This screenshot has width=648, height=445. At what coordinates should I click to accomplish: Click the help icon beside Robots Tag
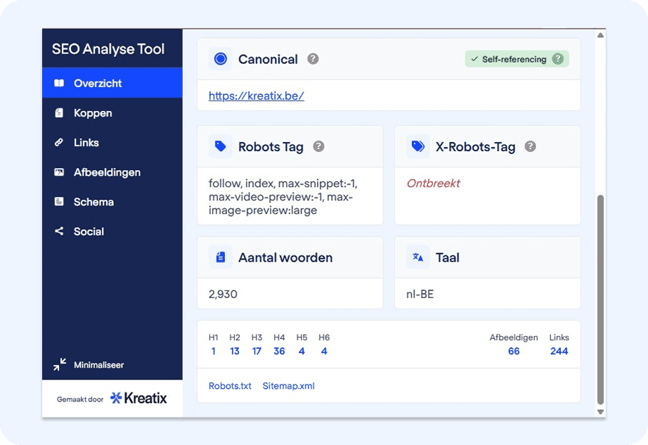point(318,147)
